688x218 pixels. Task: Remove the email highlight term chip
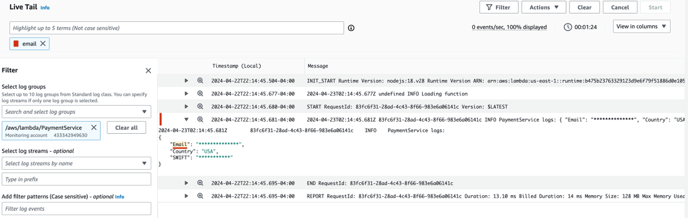(43, 44)
